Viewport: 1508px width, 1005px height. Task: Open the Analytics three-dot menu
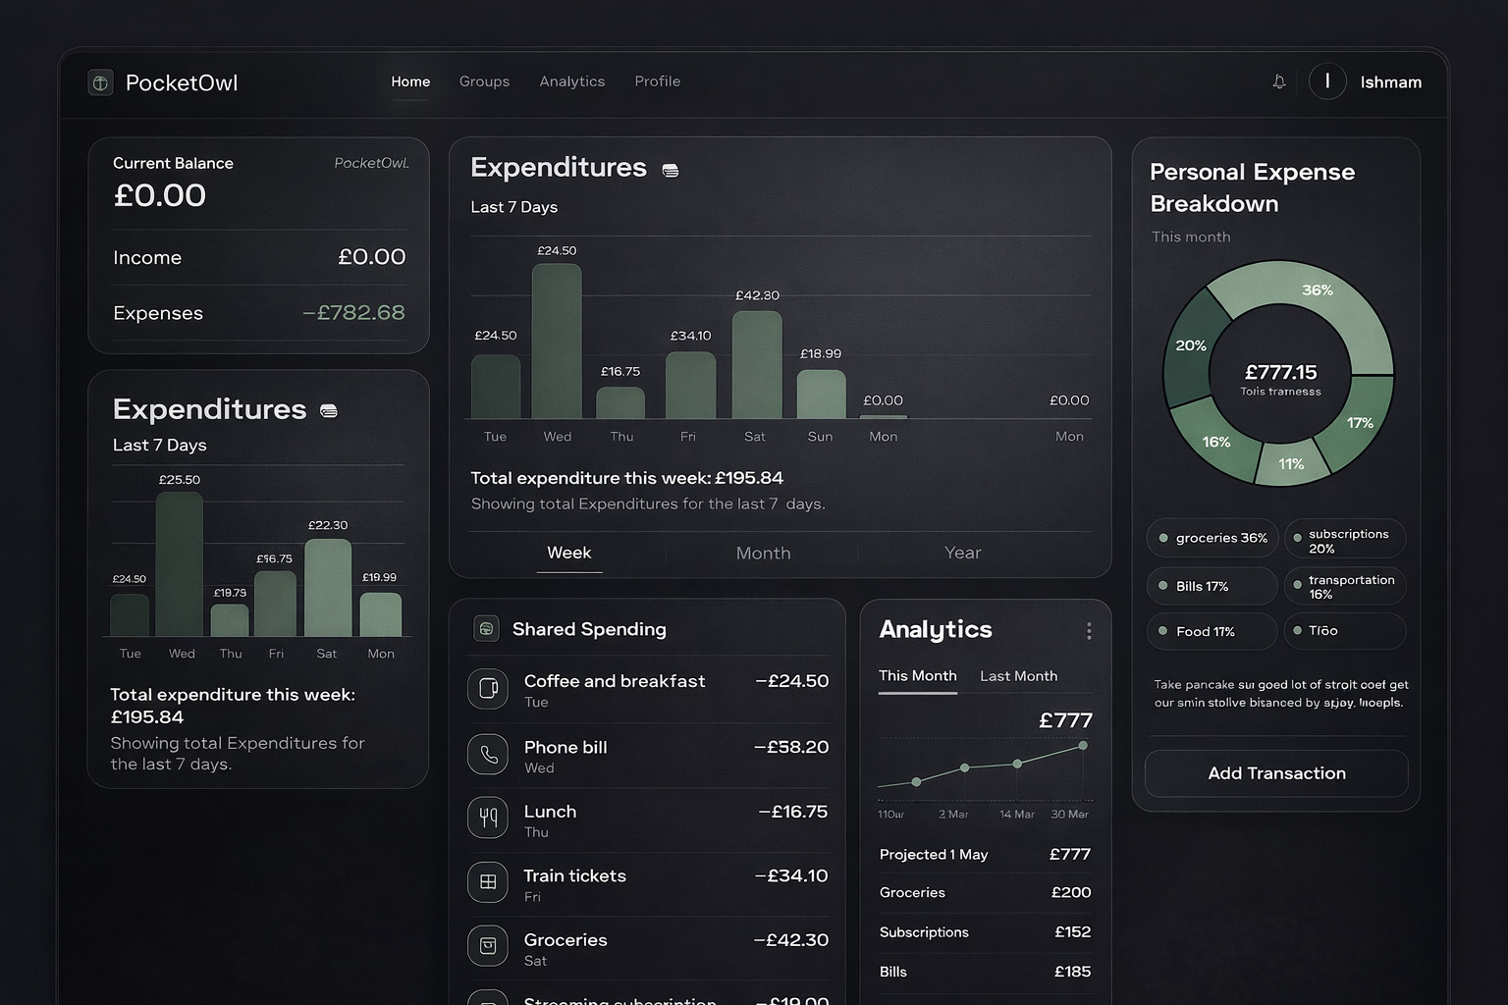coord(1089,631)
